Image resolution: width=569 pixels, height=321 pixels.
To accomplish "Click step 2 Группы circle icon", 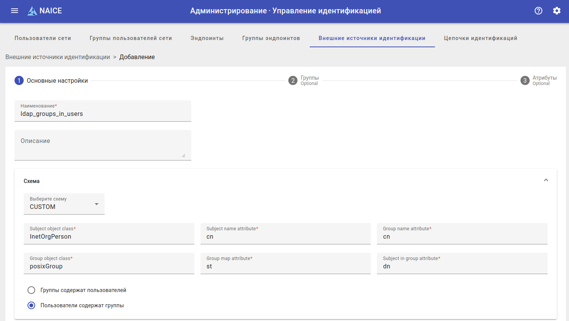I will [x=293, y=80].
